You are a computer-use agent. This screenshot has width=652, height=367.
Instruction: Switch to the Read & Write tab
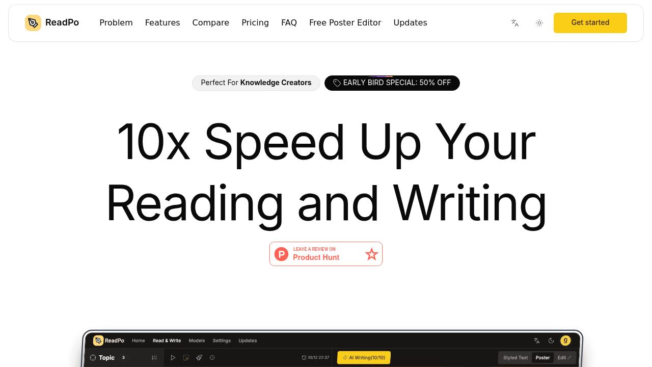pyautogui.click(x=167, y=340)
